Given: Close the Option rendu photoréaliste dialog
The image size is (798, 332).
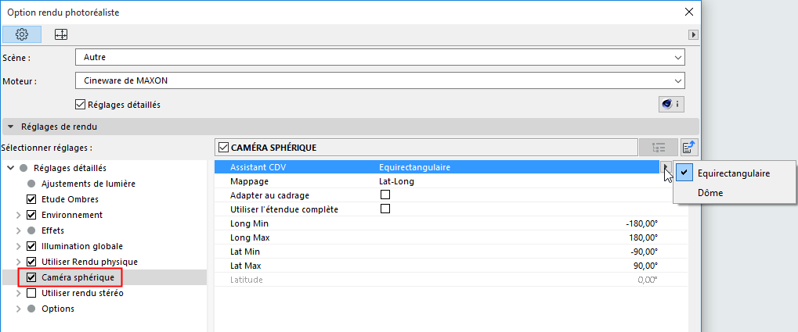Looking at the screenshot, I should pos(688,12).
